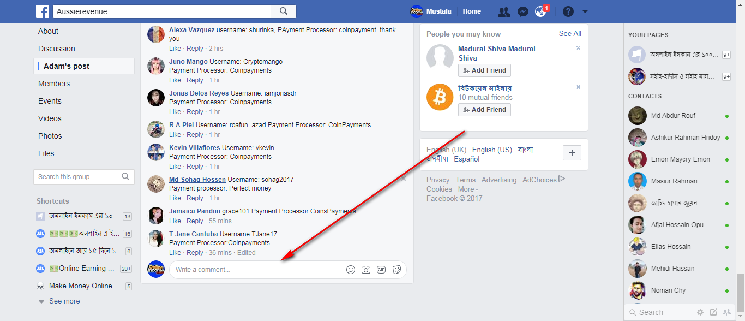Open the Friend Requests icon
745x321 pixels.
point(504,11)
